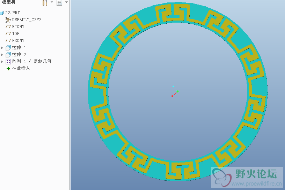Screen dimensions: 285x190
Task: Click the model tree show list icon
Action: [59, 2]
